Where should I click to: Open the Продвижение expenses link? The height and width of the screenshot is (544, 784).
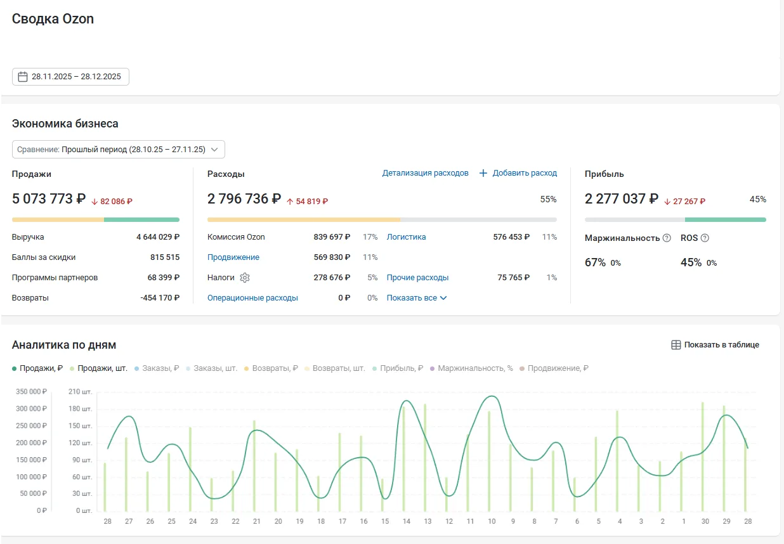(x=233, y=257)
